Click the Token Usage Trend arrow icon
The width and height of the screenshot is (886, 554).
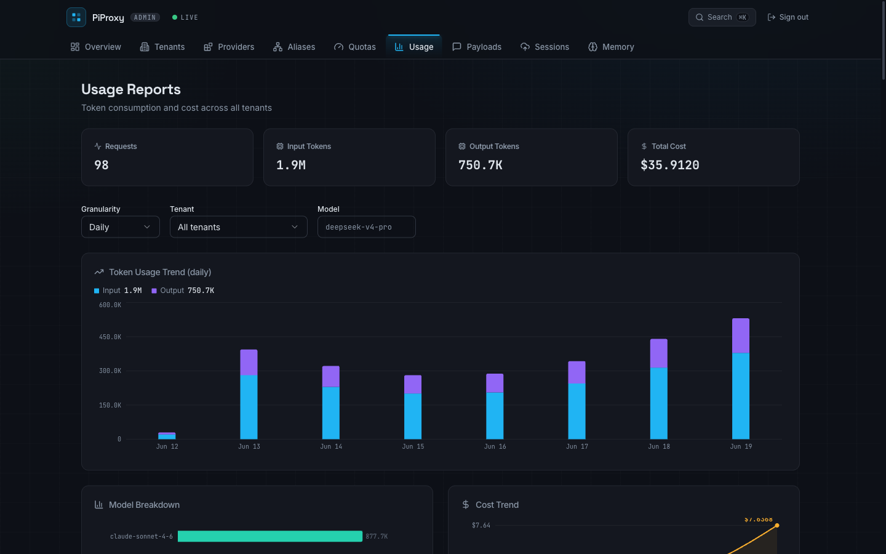[99, 272]
